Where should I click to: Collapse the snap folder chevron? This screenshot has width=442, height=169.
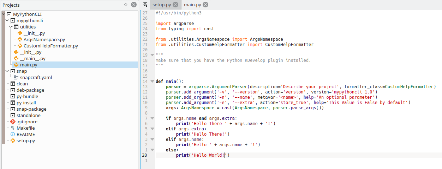coord(7,71)
